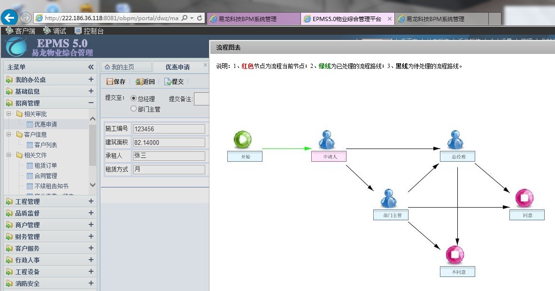Click the 施工编号 field showing 123456
This screenshot has width=555, height=291.
coord(169,129)
